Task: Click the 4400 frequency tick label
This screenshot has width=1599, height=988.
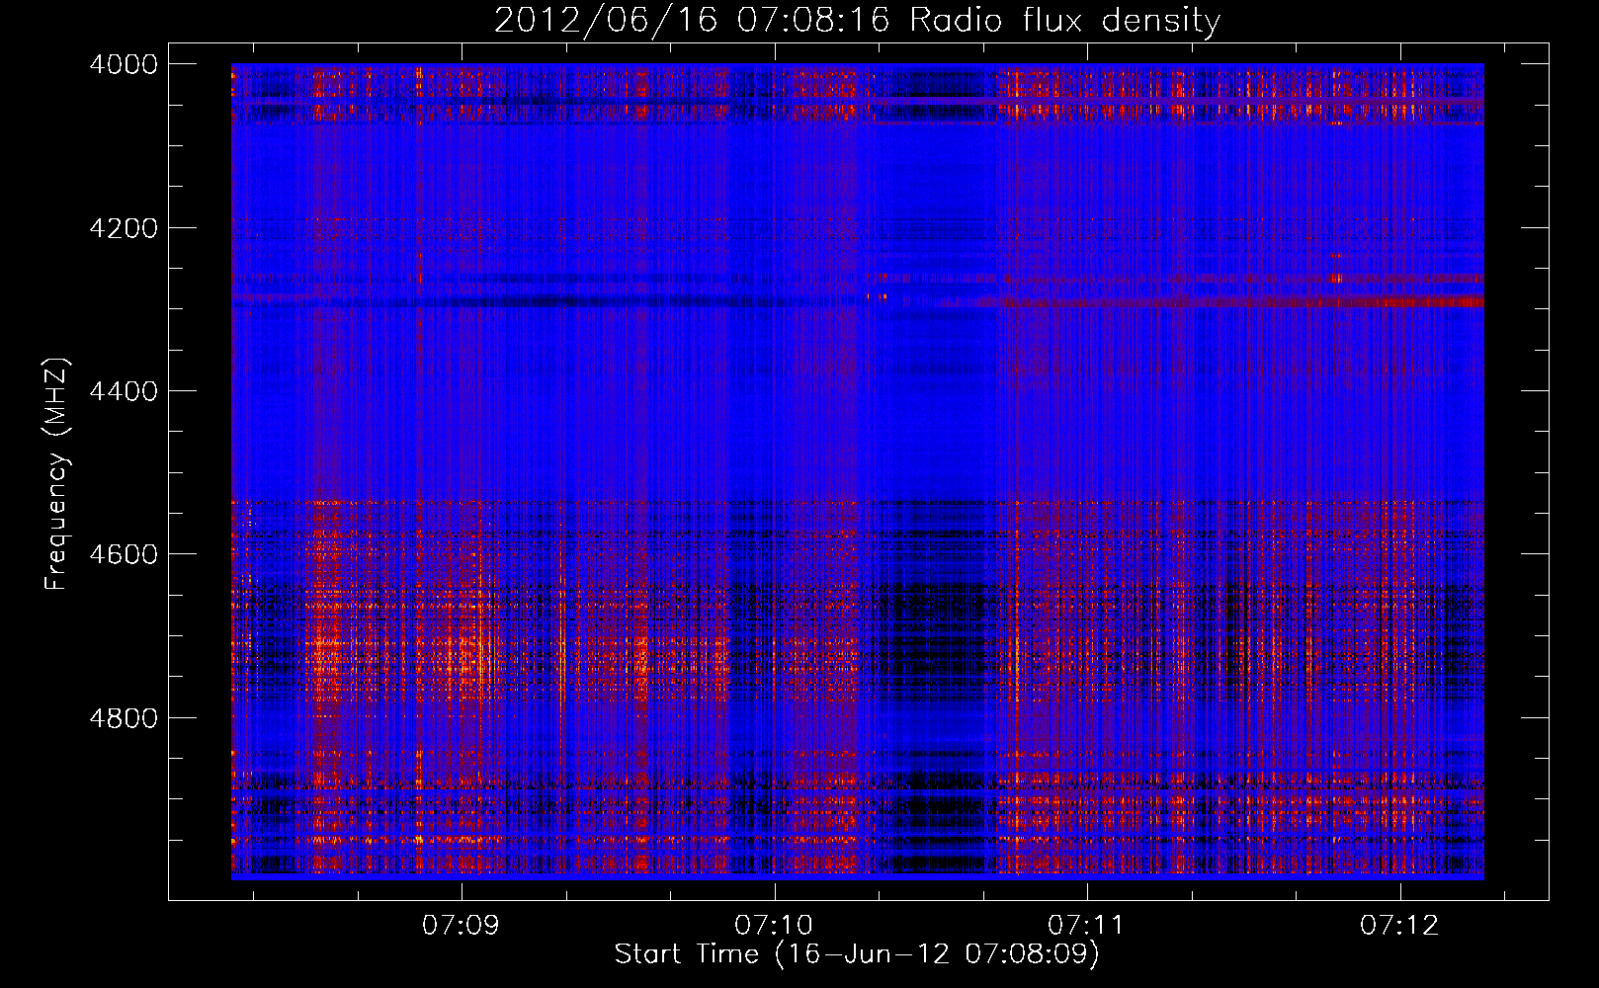Action: (124, 391)
